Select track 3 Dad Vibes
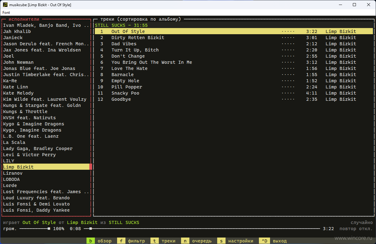Image resolution: width=376 pixels, height=244 pixels. 234,44
